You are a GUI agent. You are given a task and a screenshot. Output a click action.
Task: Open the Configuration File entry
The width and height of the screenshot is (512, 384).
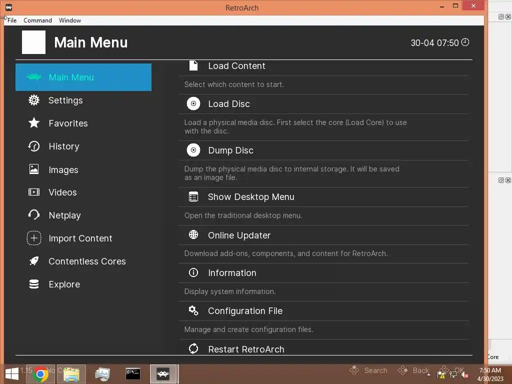pos(323,311)
